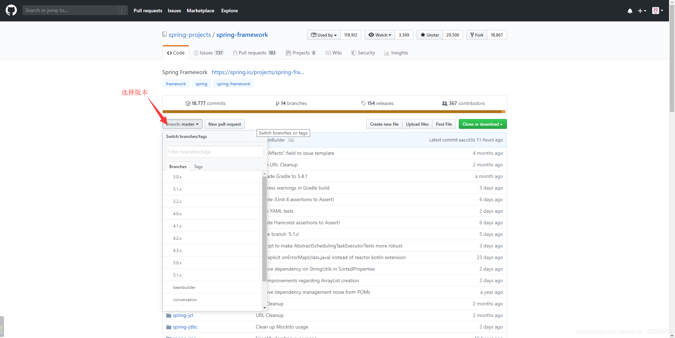Select the Branches tab in dropdown
Screen dimensions: 675x338
[x=178, y=166]
